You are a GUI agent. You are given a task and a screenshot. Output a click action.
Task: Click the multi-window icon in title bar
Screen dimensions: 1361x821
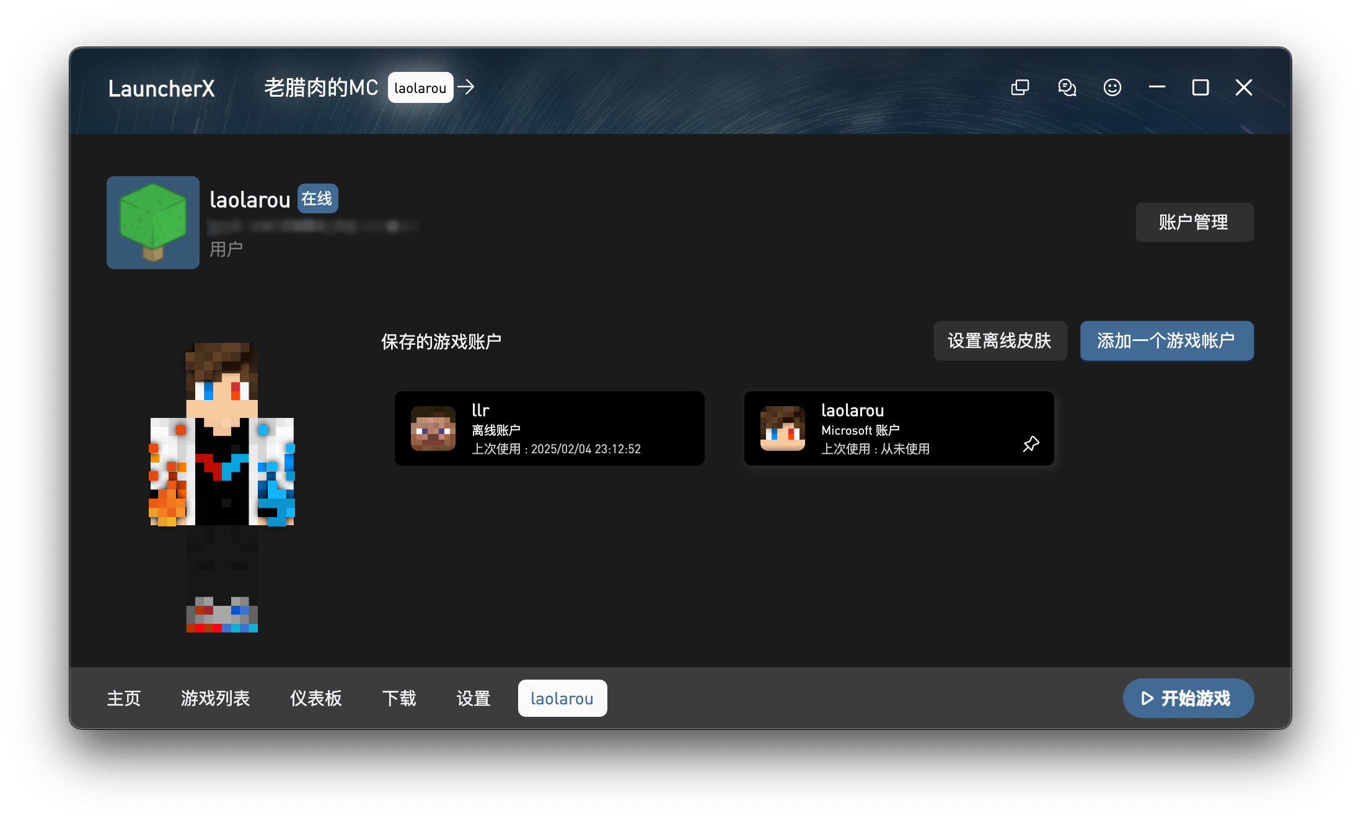[x=1020, y=87]
